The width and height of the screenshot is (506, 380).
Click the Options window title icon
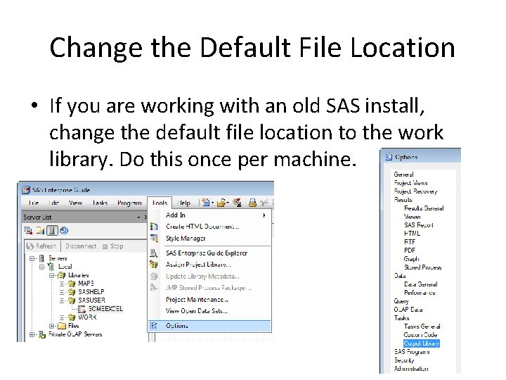(x=389, y=157)
